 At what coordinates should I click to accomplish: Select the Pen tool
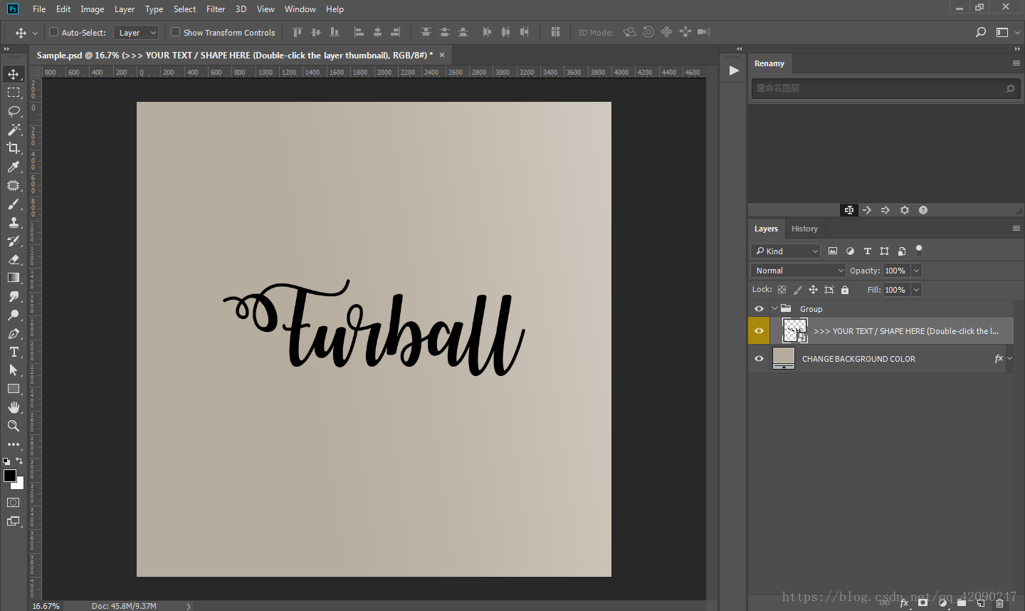click(14, 333)
